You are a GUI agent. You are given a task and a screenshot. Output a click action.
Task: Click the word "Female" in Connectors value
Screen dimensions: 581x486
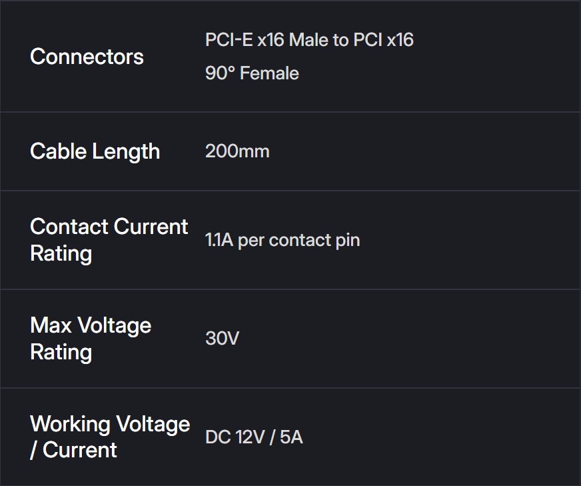tap(269, 73)
